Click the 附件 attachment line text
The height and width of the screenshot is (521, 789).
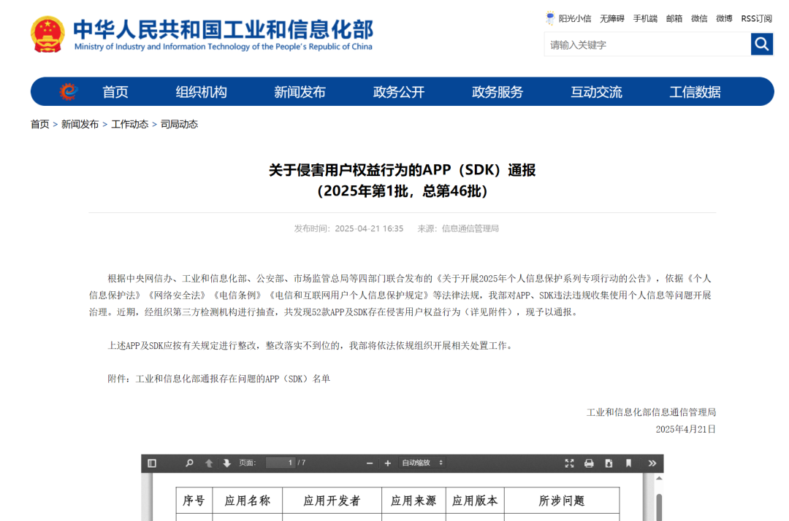(x=219, y=379)
